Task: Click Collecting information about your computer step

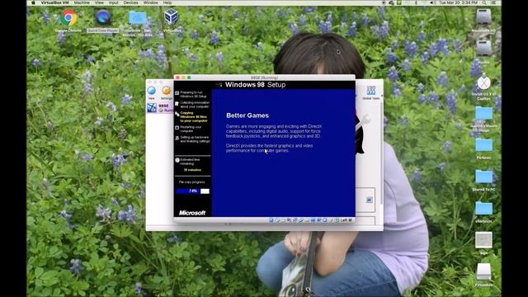Action: 192,105
